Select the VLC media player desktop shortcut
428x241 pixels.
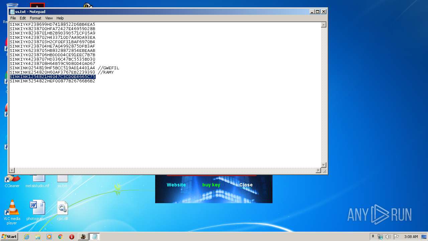tap(12, 212)
